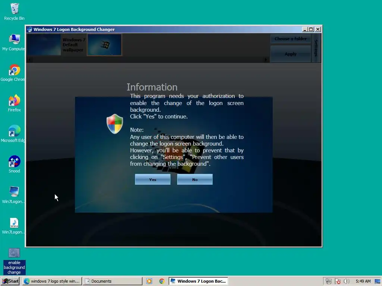Image resolution: width=382 pixels, height=286 pixels.
Task: Launch Chrome from quick launch icon
Action: click(x=162, y=281)
